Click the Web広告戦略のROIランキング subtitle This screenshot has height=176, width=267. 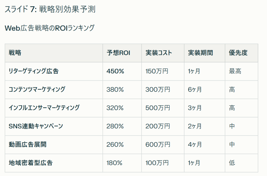click(49, 28)
